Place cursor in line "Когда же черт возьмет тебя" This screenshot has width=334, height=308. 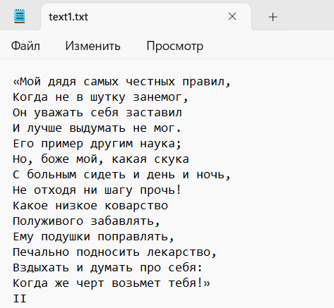coord(112,283)
